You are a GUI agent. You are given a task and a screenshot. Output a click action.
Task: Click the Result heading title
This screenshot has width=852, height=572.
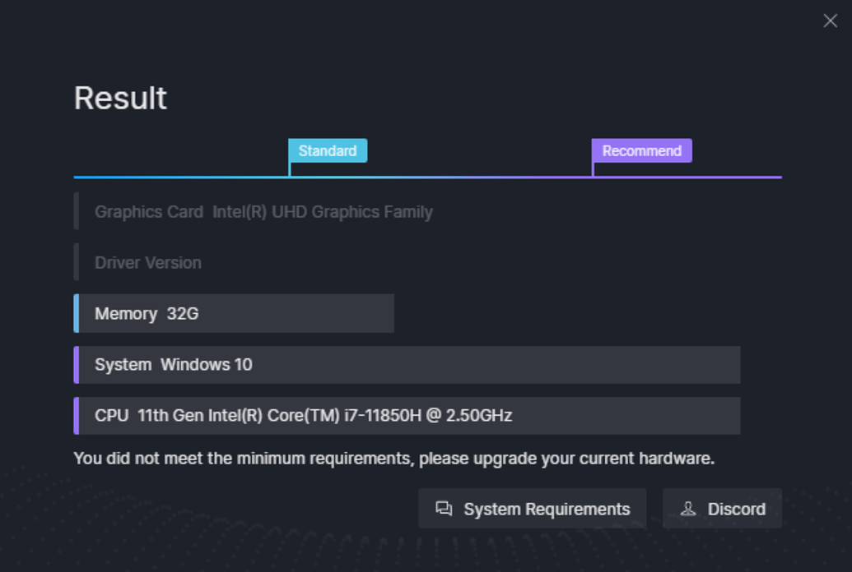pos(120,97)
